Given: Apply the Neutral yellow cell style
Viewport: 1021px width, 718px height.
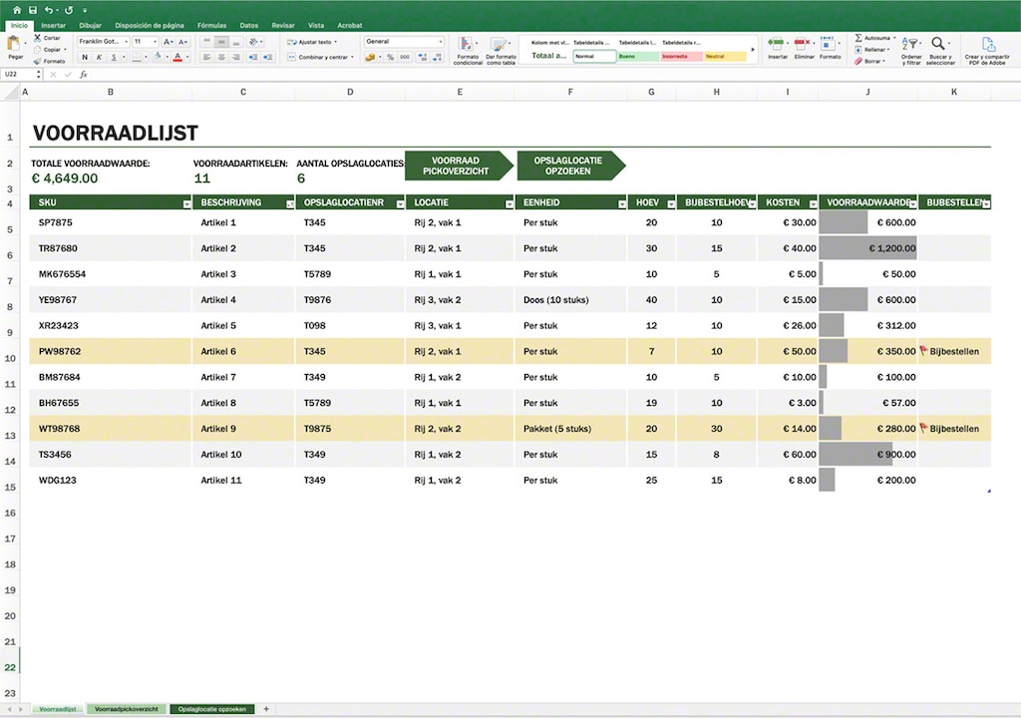Looking at the screenshot, I should click(x=726, y=57).
